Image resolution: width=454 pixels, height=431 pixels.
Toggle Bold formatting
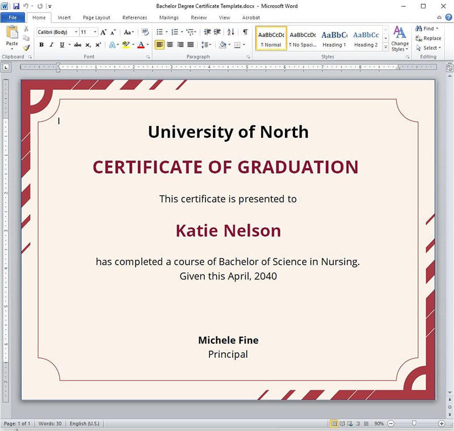pos(41,45)
